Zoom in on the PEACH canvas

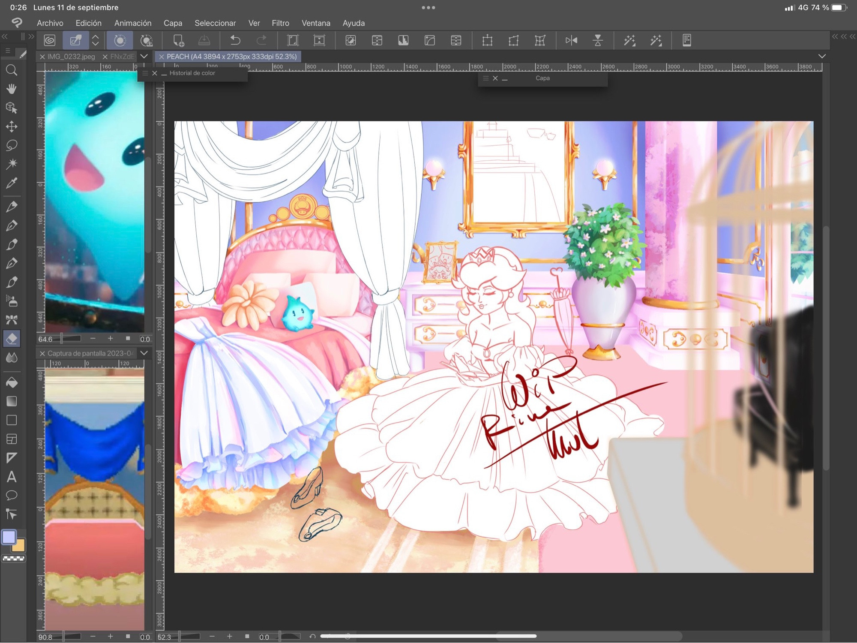pyautogui.click(x=230, y=637)
